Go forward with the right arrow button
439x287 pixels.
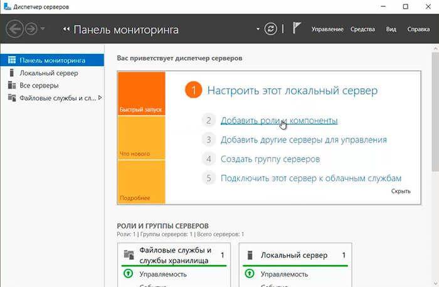click(31, 29)
